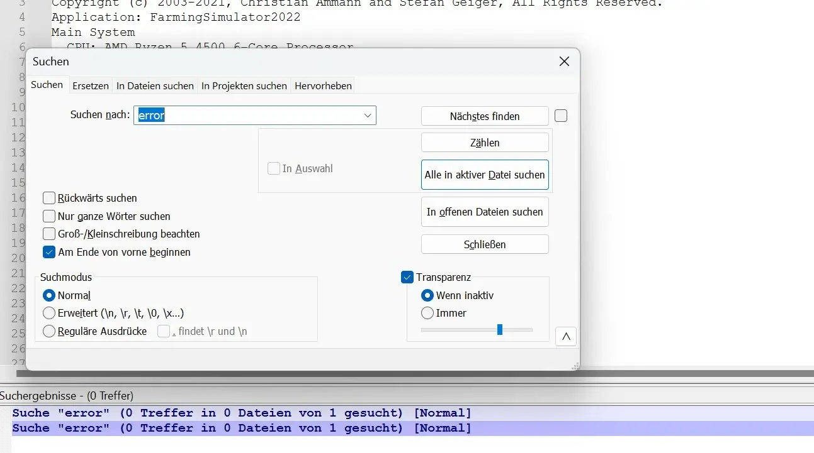This screenshot has width=814, height=453.
Task: Close the Suchen dialog with X
Action: (564, 62)
